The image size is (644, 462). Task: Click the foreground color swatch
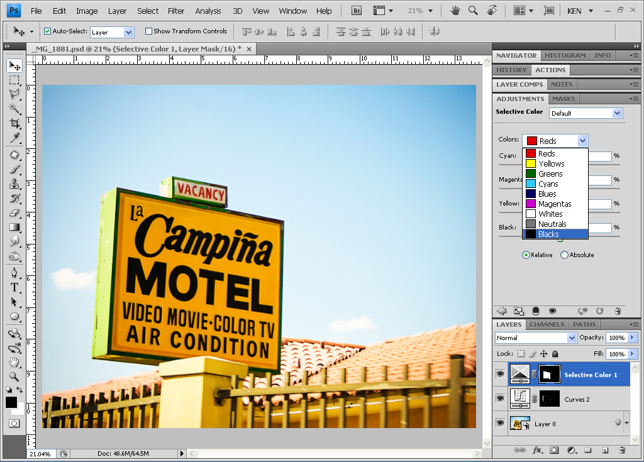coord(11,402)
